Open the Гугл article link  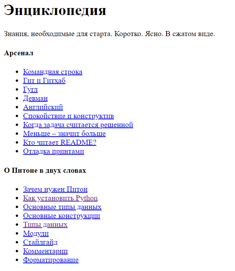tap(30, 89)
